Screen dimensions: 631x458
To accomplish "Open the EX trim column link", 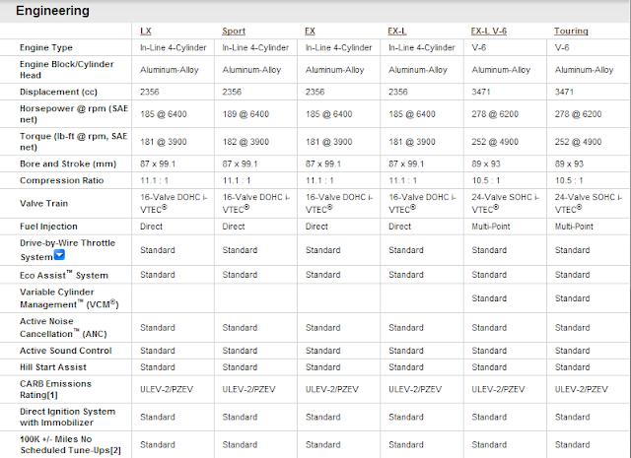I will [x=310, y=31].
